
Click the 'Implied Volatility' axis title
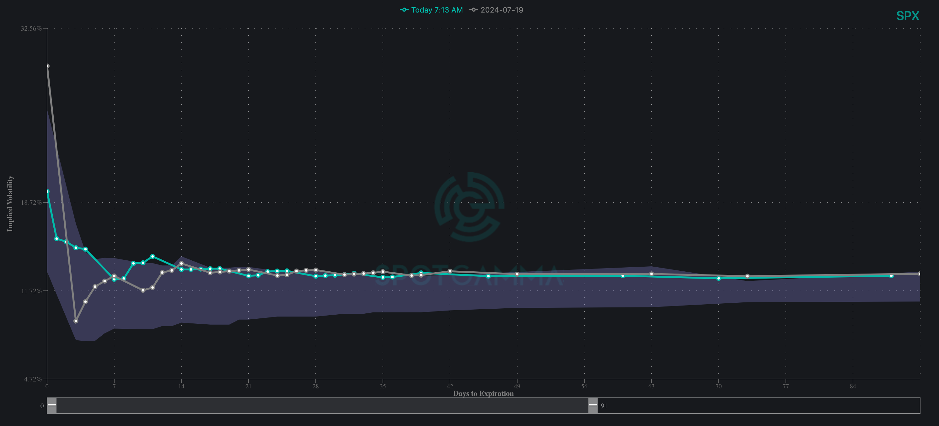pyautogui.click(x=10, y=203)
